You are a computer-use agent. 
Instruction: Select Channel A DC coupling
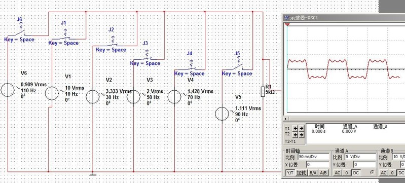click(356, 173)
